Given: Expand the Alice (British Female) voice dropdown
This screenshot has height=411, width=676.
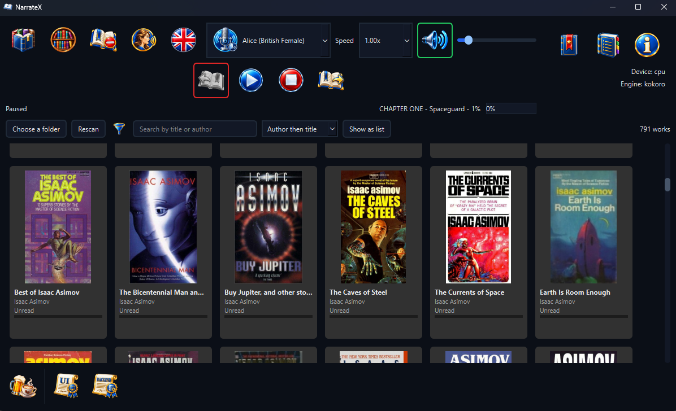Looking at the screenshot, I should coord(268,41).
